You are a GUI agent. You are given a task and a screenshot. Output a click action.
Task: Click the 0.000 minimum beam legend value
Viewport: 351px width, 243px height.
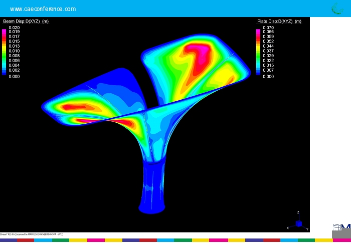[x=14, y=77]
